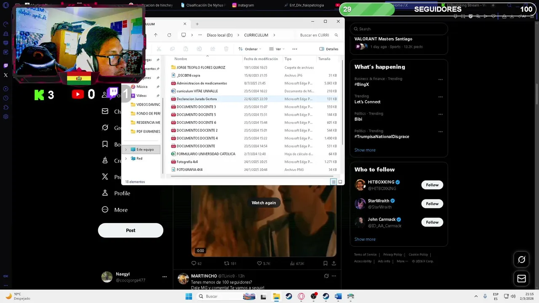Expand the Red tree node
Screen dimensions: 539x303
coord(126,159)
